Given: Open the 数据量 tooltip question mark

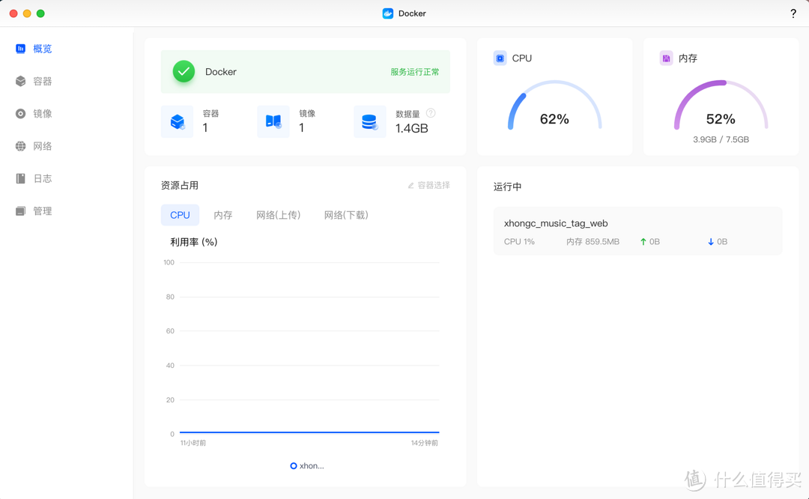Looking at the screenshot, I should tap(432, 112).
